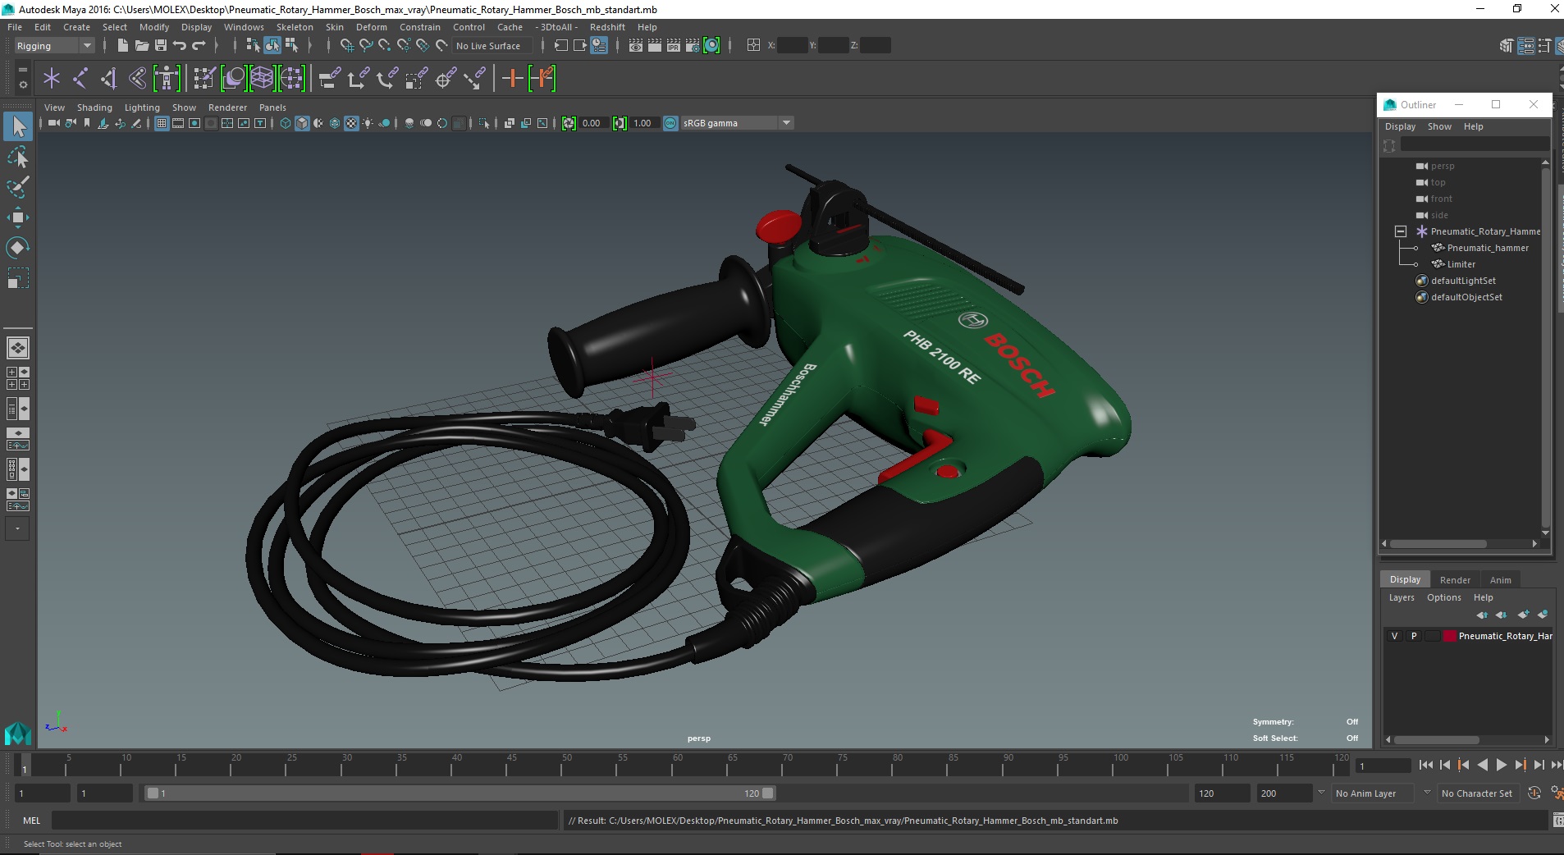Collapse the Pneumatic_Rotary_Hamme group in Outliner

point(1401,231)
